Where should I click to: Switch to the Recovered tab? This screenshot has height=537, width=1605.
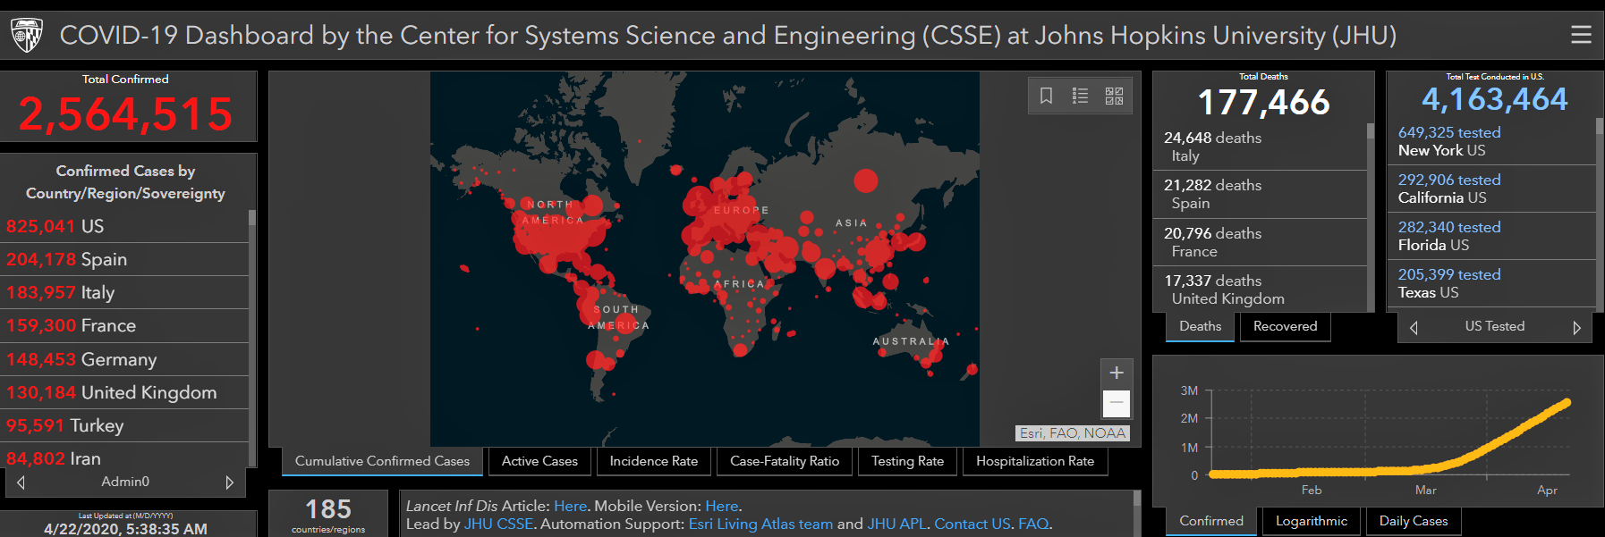point(1285,326)
